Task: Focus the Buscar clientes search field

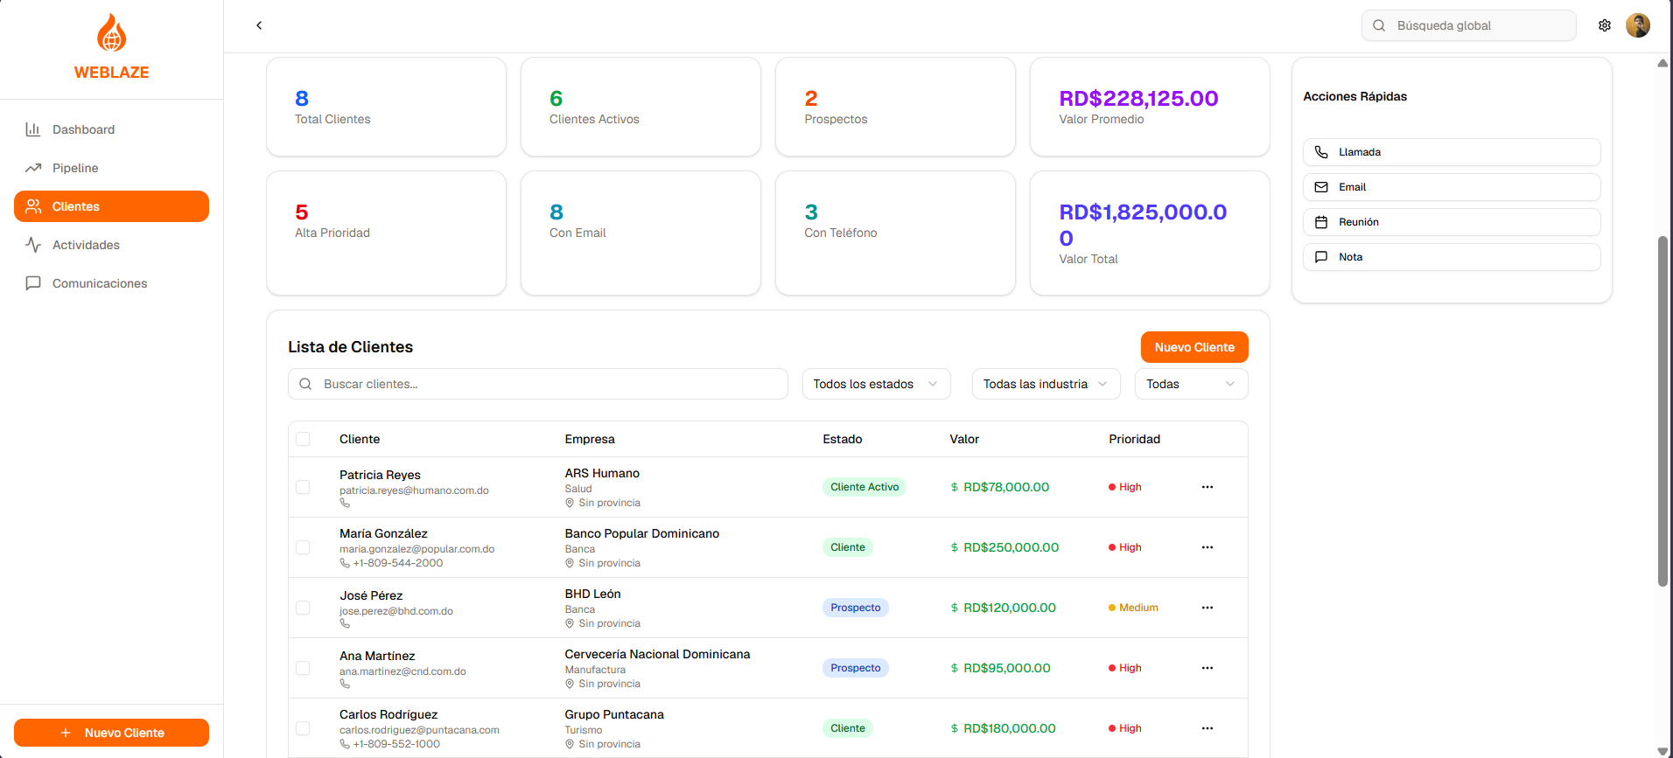Action: click(x=538, y=384)
